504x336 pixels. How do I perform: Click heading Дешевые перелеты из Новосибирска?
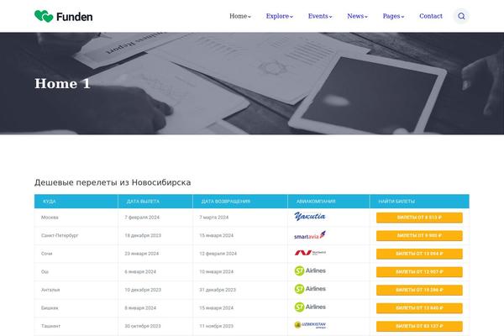tap(113, 182)
